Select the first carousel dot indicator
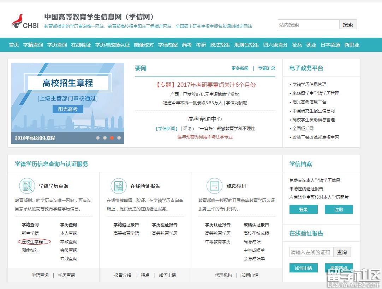The width and height of the screenshot is (382, 289). pos(98,138)
